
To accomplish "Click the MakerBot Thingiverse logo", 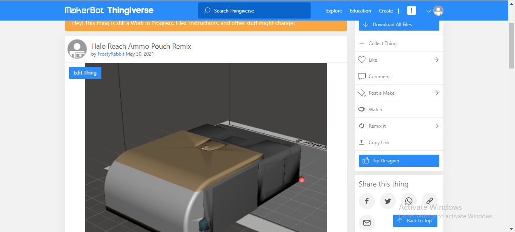I will [109, 10].
